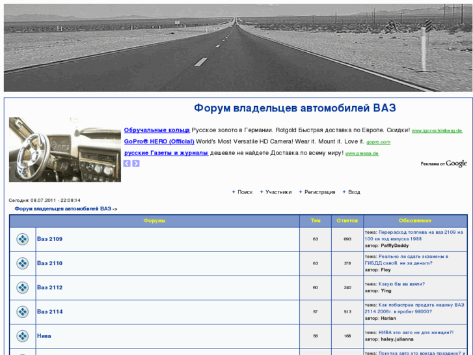Open author Harlan profile
Image resolution: width=473 pixels, height=355 pixels.
[388, 318]
